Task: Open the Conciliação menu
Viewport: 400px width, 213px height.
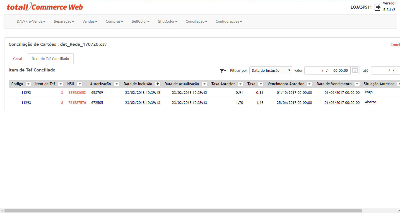Action: pos(196,21)
